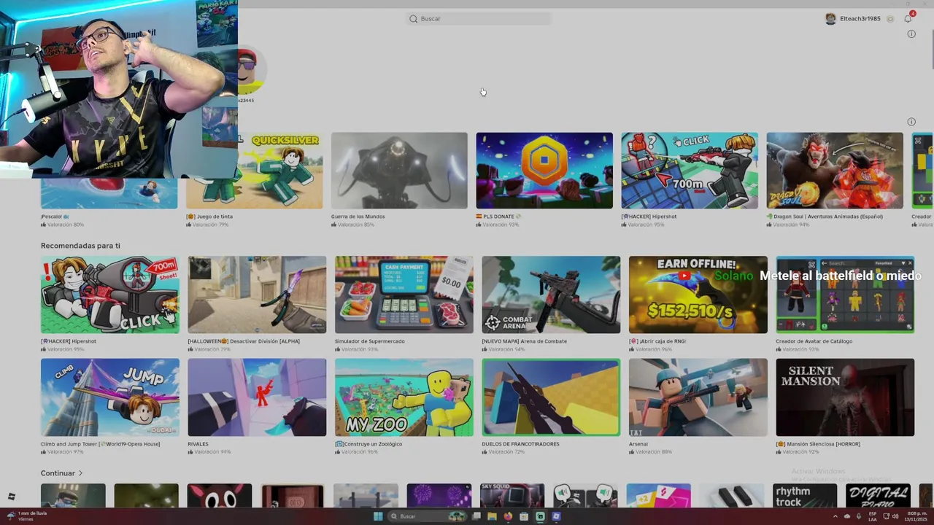This screenshot has height=525, width=934.
Task: Click the Buscar search field at the top
Action: pyautogui.click(x=479, y=19)
